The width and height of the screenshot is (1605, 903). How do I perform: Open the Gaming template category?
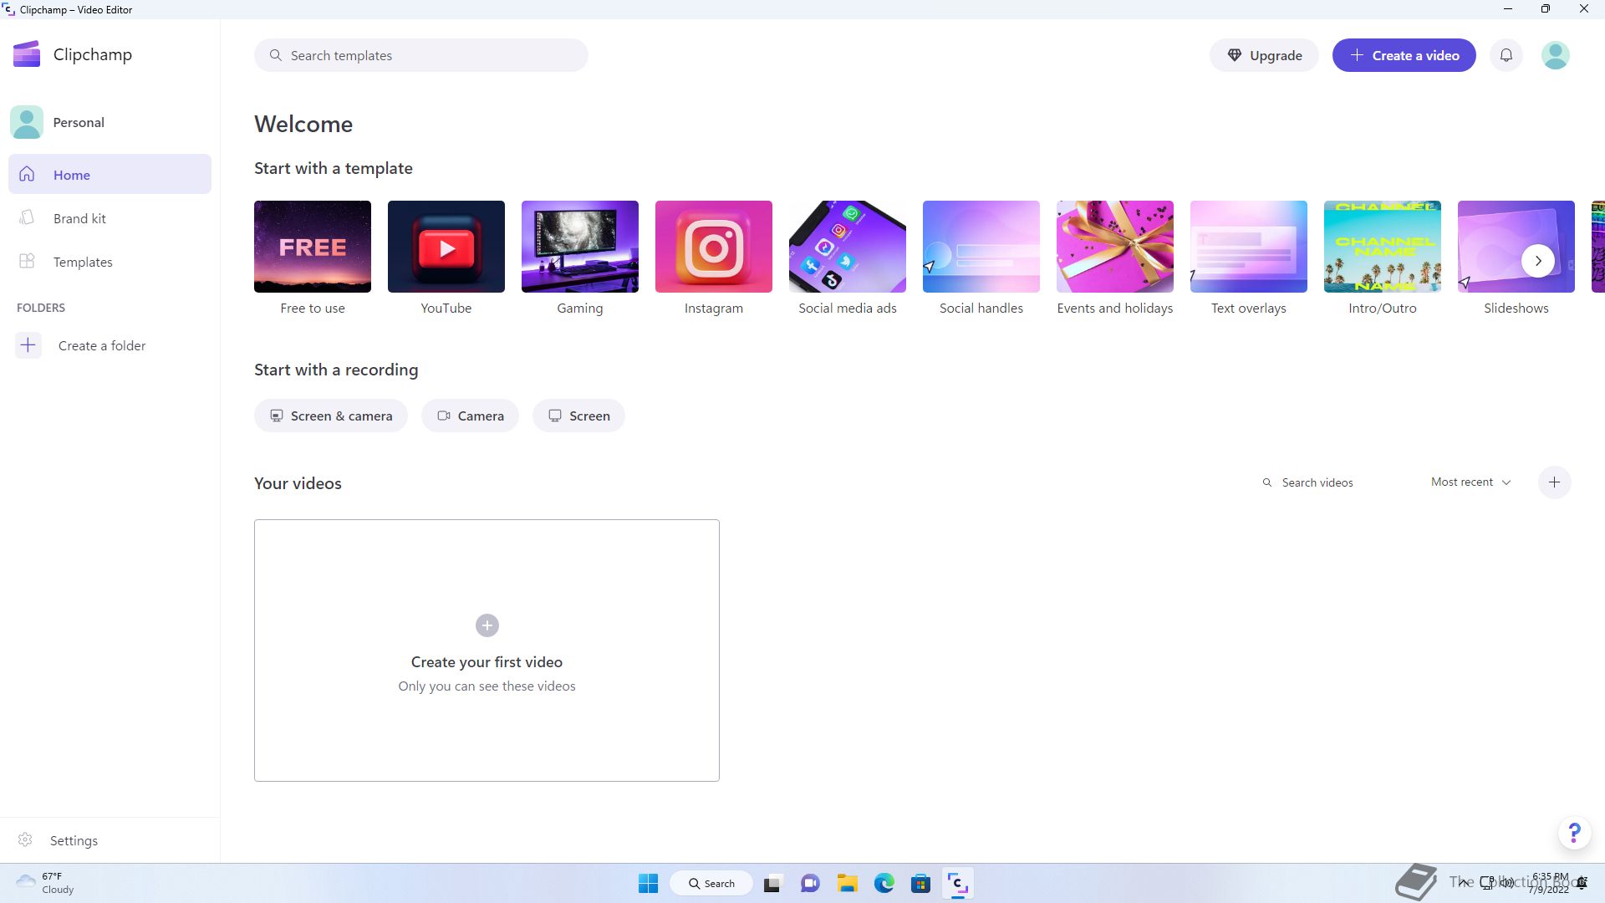580,258
